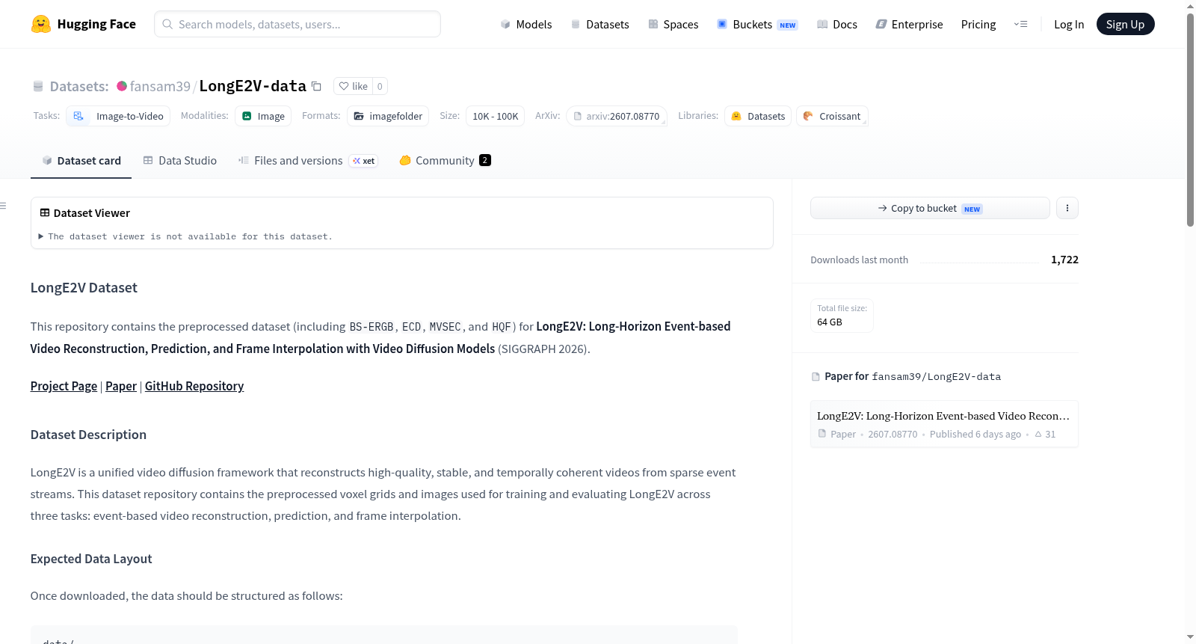Click the LongE2V Dataset heading
This screenshot has height=644, width=1196.
[84, 288]
